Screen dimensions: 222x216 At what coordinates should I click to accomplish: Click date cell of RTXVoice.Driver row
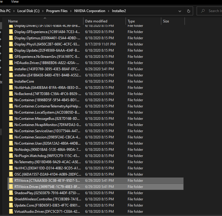(x=99, y=187)
